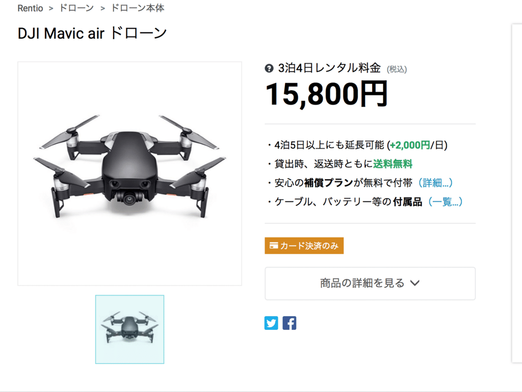Viewport: 522px width, 392px height.
Task: Click the カード決済のみ orange badge
Action: (304, 246)
